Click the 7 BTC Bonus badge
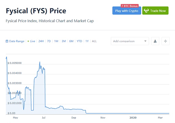 pyautogui.click(x=130, y=6)
